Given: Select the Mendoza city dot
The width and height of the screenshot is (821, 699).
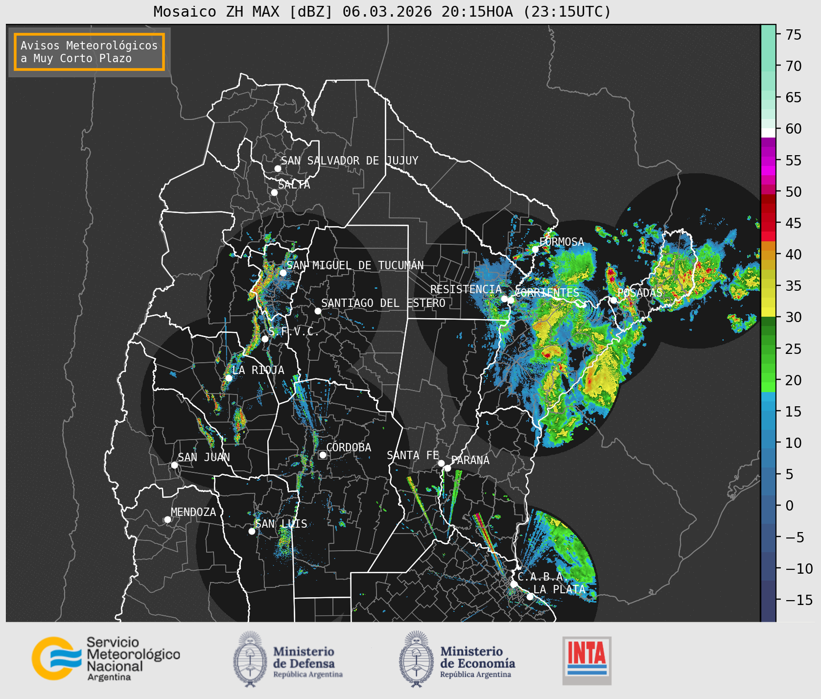Looking at the screenshot, I should [x=167, y=519].
